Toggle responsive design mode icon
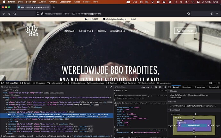The image size is (221, 138). 210,83
